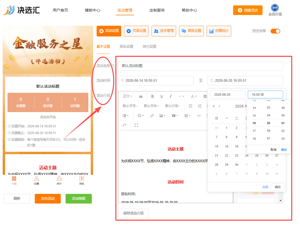Open 用户首页 in the top navigation

[x=60, y=10]
